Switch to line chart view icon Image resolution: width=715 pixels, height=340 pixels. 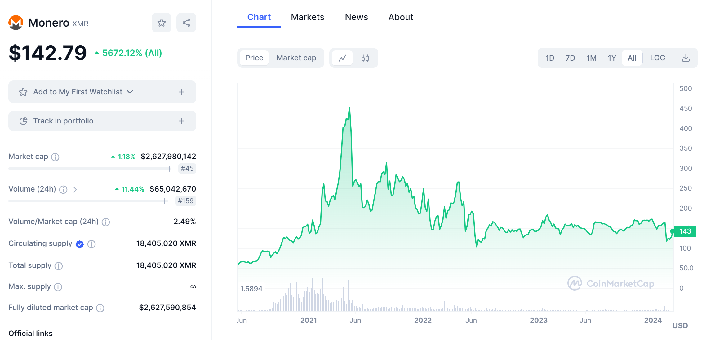click(x=342, y=58)
